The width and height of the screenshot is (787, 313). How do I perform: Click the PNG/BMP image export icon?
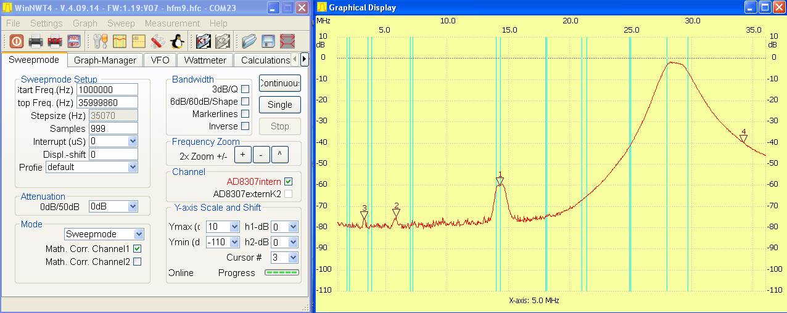73,42
